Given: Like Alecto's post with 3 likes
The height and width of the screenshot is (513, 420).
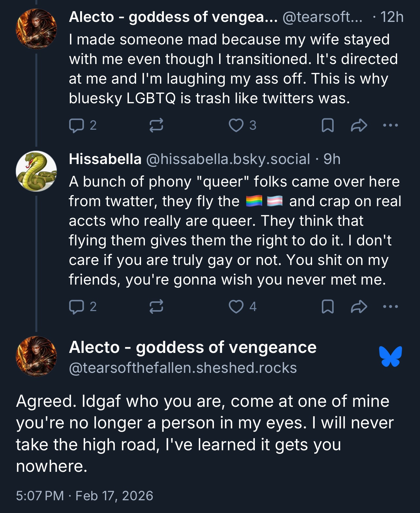Looking at the screenshot, I should pyautogui.click(x=236, y=125).
